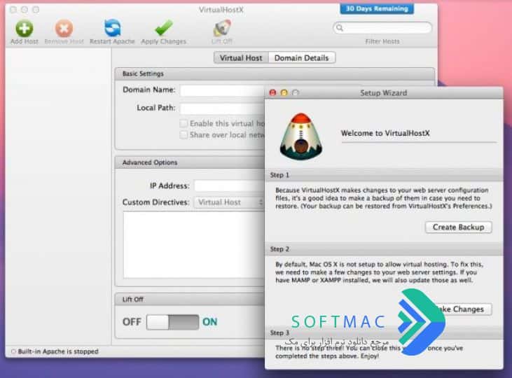Click the 30 Days Remaining badge
The width and height of the screenshot is (512, 378).
(x=377, y=9)
